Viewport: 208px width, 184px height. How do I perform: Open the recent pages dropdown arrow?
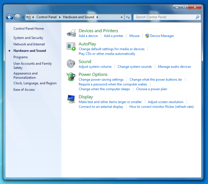coord(23,17)
